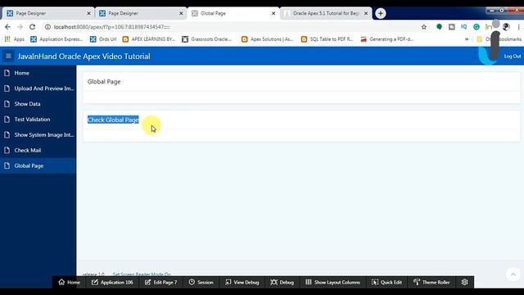Close the Global Page tab
This screenshot has height=295, width=524.
click(x=273, y=13)
